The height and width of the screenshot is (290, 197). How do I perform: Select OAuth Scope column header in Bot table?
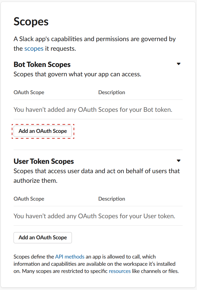point(29,92)
